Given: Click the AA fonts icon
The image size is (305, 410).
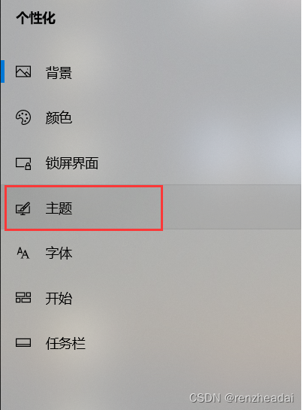Looking at the screenshot, I should (23, 253).
